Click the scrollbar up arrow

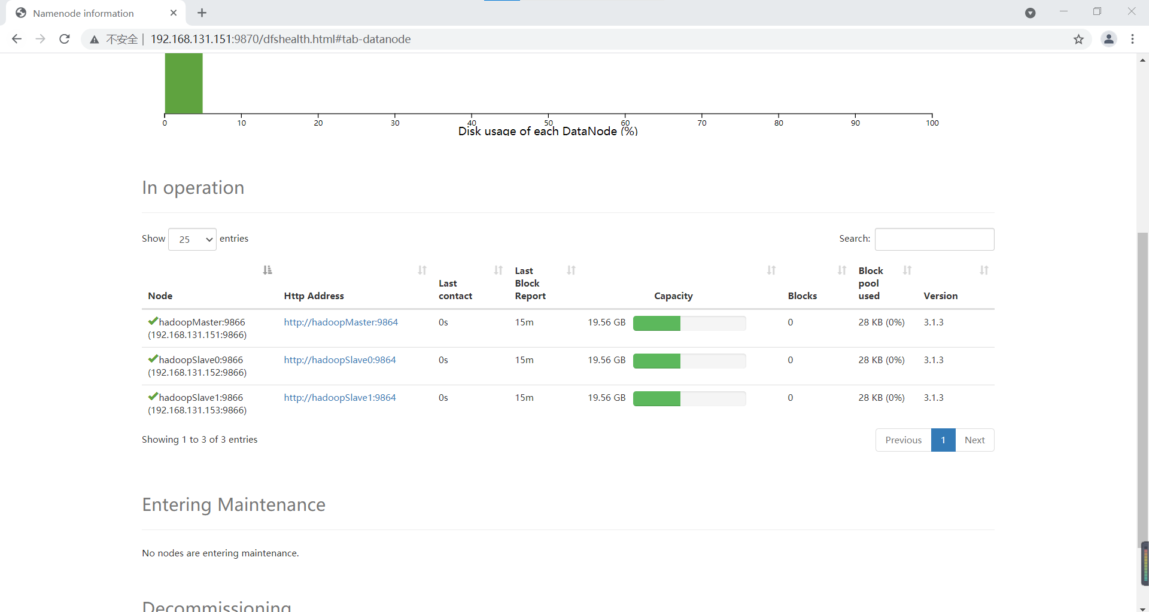pyautogui.click(x=1142, y=60)
